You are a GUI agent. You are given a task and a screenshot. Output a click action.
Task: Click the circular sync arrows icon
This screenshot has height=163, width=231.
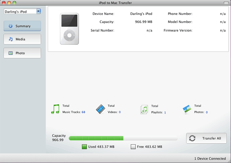click(192, 138)
